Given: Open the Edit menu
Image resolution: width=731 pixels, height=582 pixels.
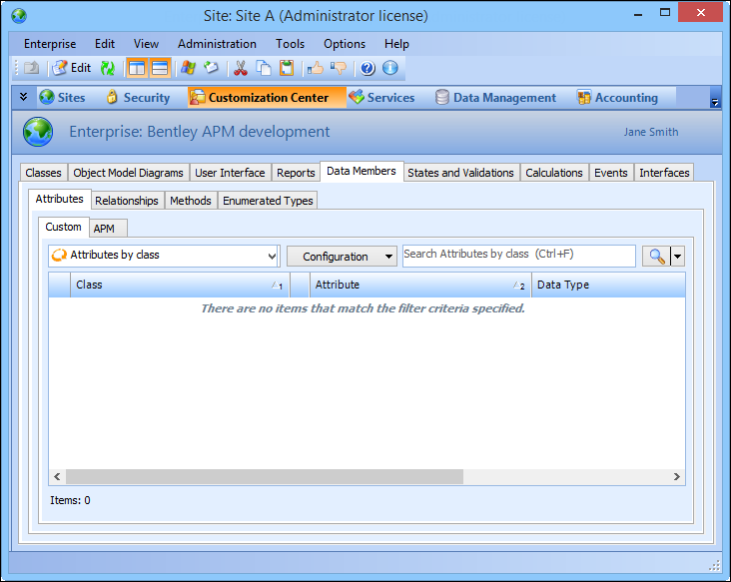Looking at the screenshot, I should pyautogui.click(x=105, y=44).
